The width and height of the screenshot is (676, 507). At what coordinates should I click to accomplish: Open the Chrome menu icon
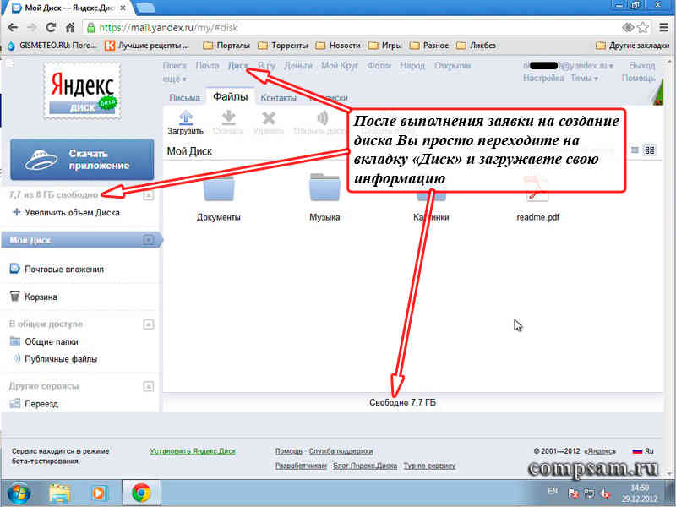(664, 28)
